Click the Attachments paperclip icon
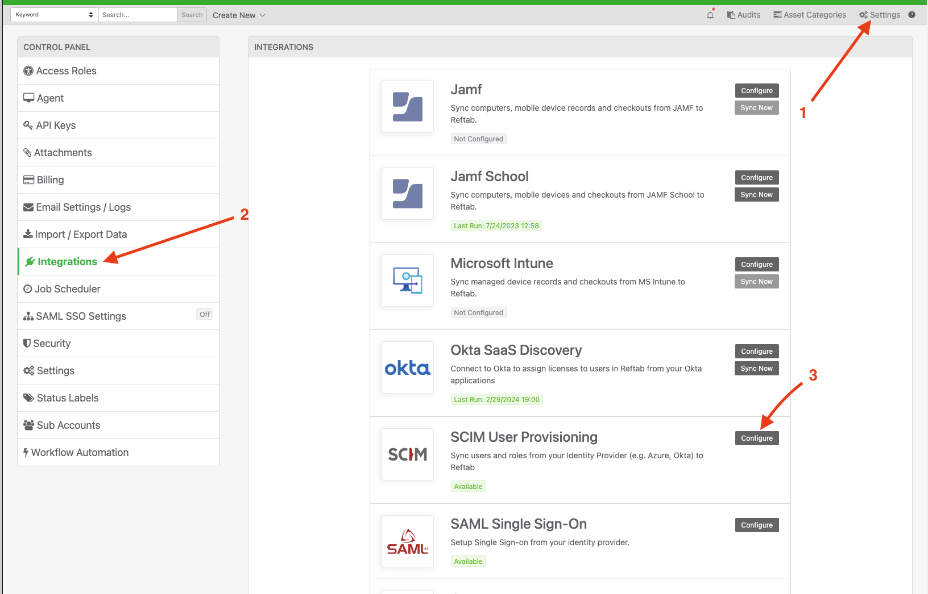 28,152
